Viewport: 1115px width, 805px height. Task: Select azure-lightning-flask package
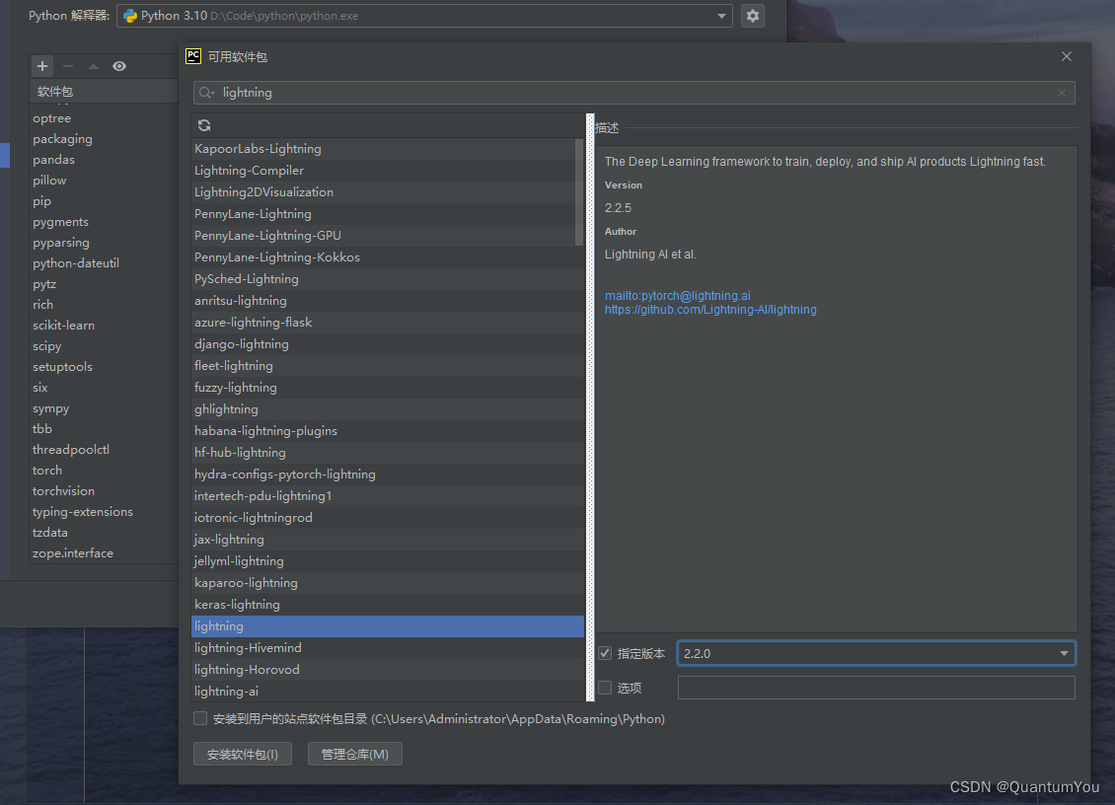pos(388,323)
